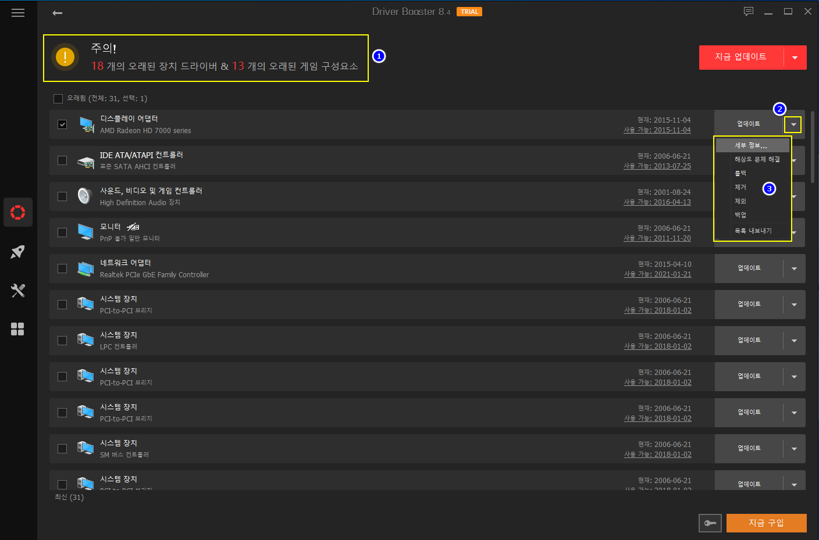The image size is (819, 540).
Task: Go back with the arrow icon
Action: [57, 13]
